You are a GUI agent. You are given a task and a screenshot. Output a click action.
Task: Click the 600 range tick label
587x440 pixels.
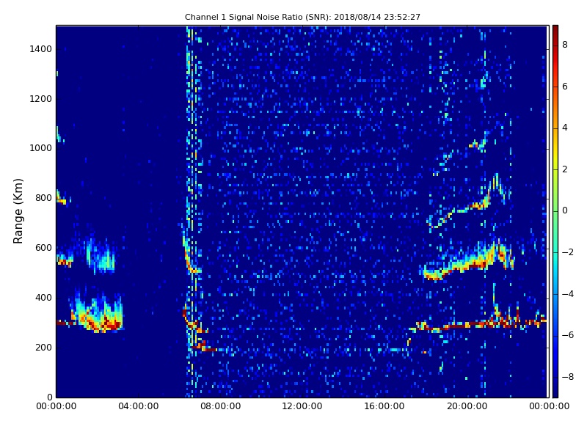pos(43,248)
